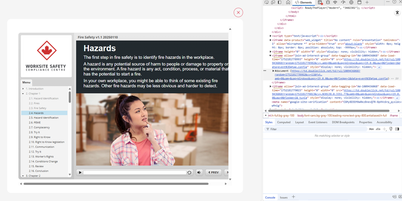The height and width of the screenshot is (201, 402).
Task: Open the Network wifi icon panel
Action: coord(335,2)
